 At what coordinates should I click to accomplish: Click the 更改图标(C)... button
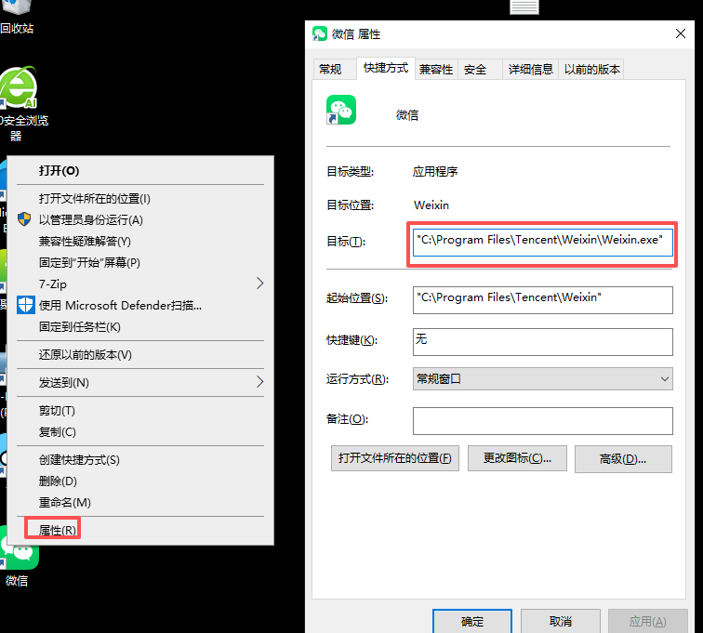click(x=517, y=458)
